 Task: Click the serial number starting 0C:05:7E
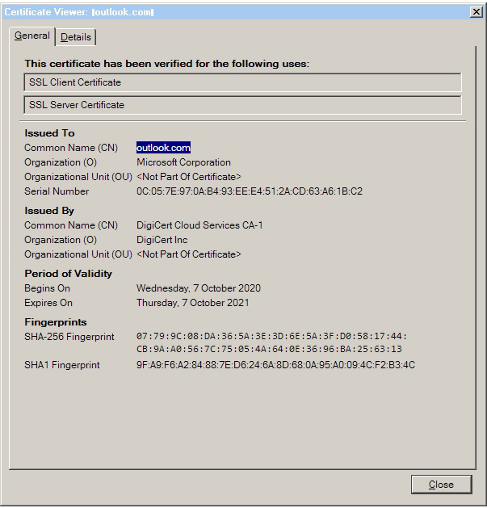pyautogui.click(x=250, y=191)
